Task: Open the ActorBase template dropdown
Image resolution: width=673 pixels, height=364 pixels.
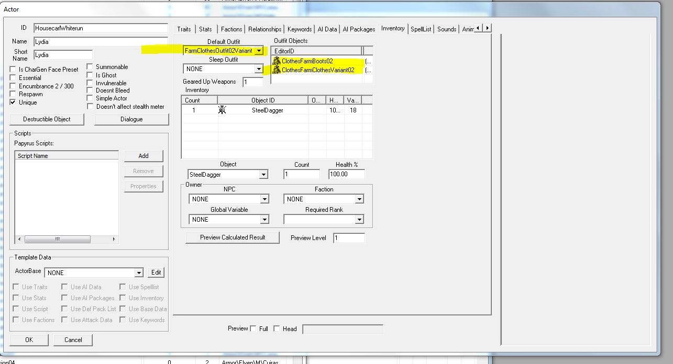Action: tap(139, 273)
